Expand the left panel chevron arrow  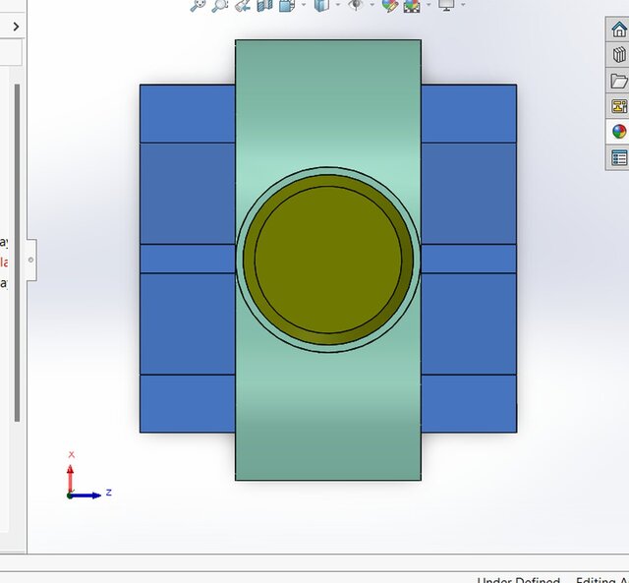coord(16,27)
